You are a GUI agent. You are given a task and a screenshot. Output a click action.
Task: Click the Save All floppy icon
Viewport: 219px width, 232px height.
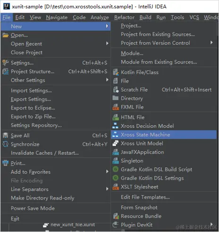tap(6, 135)
